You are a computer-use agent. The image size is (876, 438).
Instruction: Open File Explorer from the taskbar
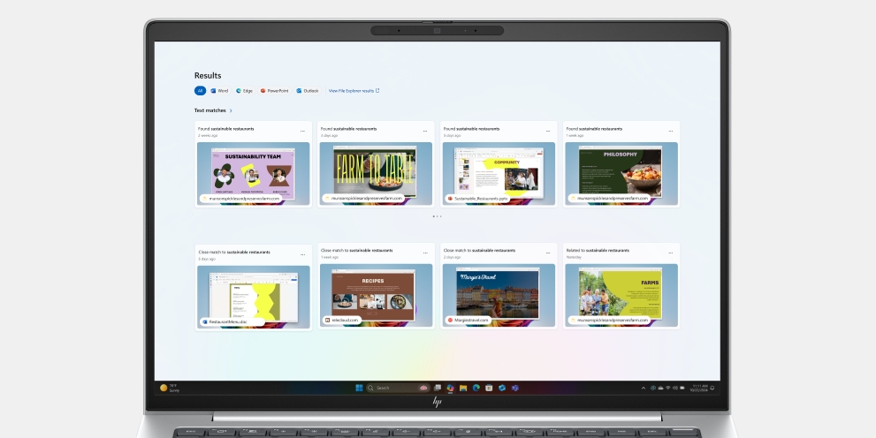point(463,388)
